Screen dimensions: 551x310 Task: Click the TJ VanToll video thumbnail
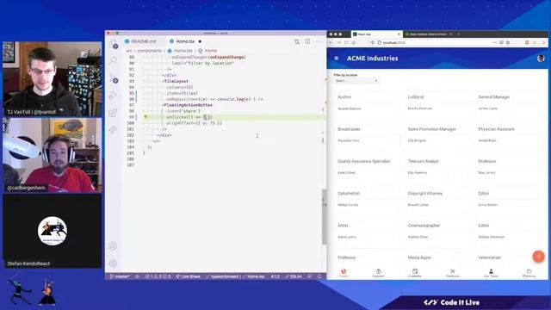pos(53,79)
